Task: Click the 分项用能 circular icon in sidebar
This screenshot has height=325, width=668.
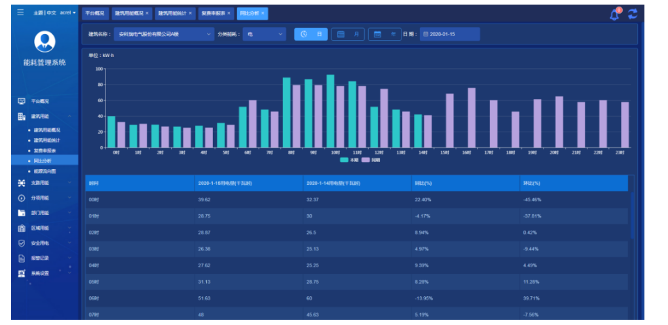Action: (x=22, y=197)
